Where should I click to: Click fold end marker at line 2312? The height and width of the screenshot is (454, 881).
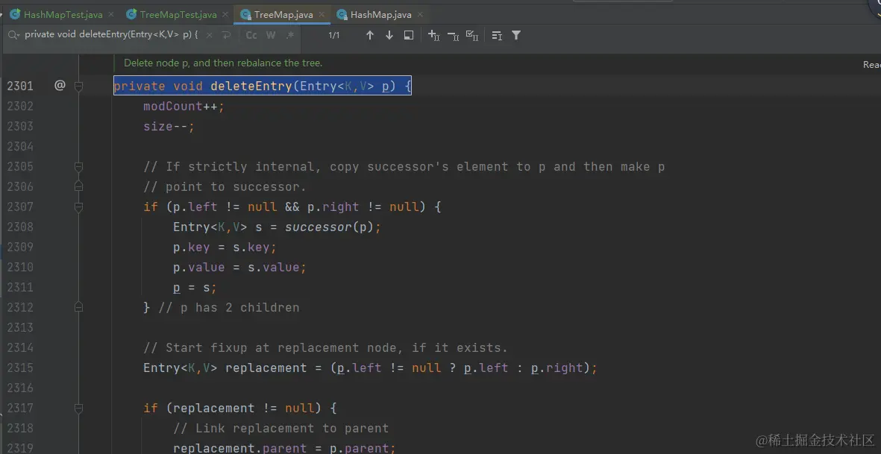[x=78, y=307]
